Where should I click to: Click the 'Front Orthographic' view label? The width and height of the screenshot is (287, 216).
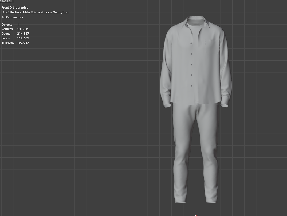15,7
